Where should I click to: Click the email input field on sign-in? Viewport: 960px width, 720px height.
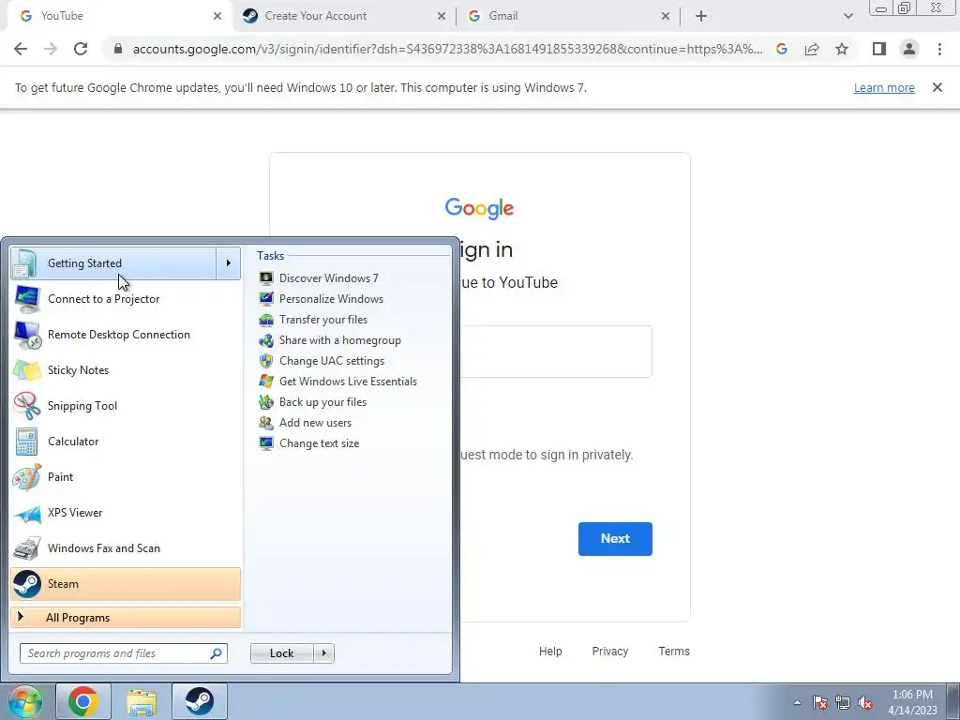556,352
